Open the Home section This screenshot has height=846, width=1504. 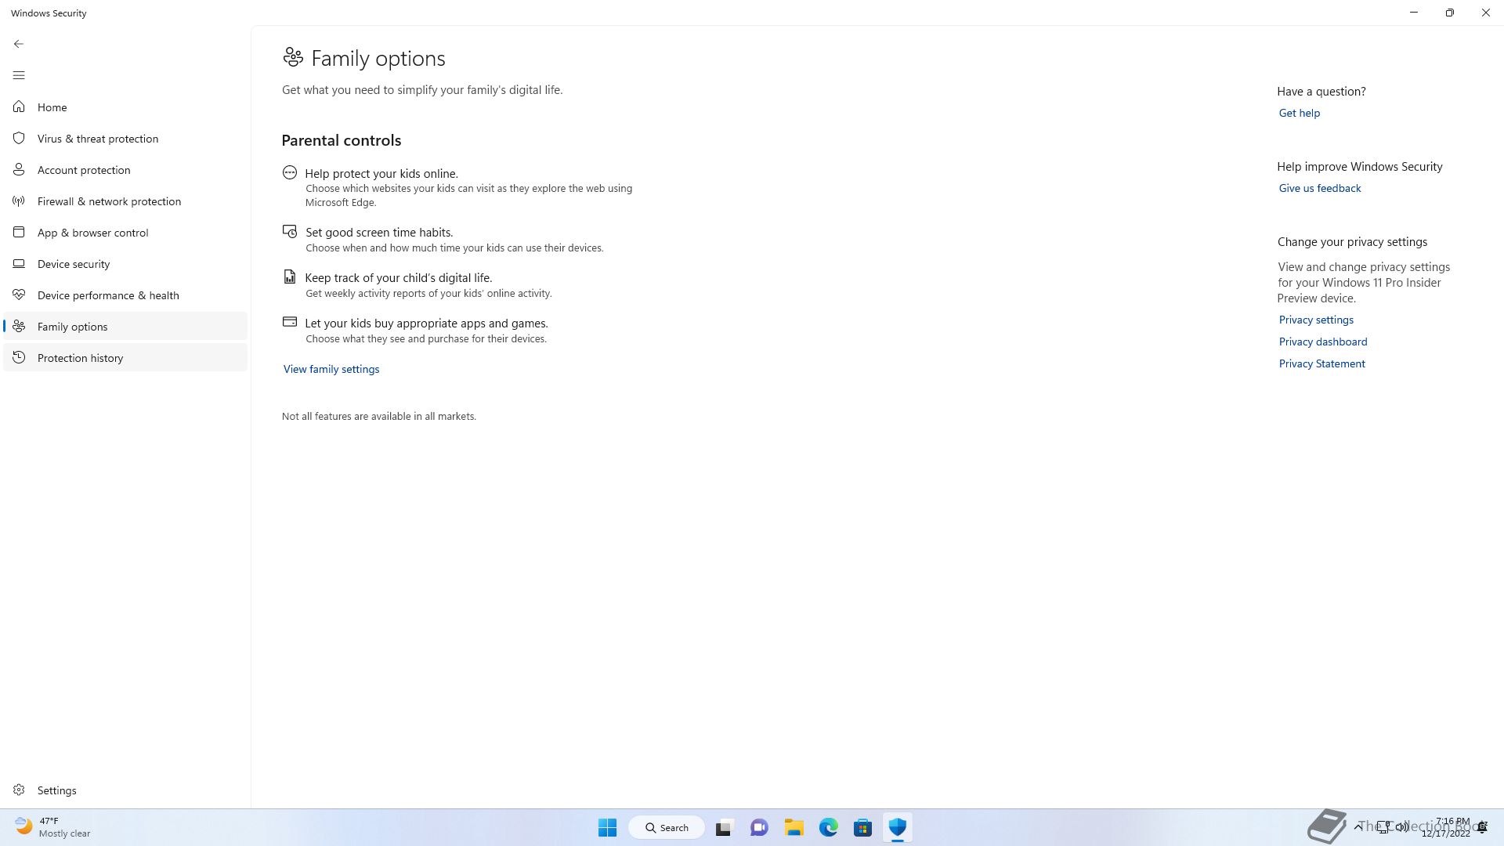125,107
